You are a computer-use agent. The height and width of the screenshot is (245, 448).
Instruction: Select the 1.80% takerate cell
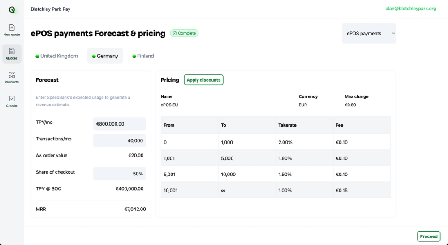click(x=285, y=158)
